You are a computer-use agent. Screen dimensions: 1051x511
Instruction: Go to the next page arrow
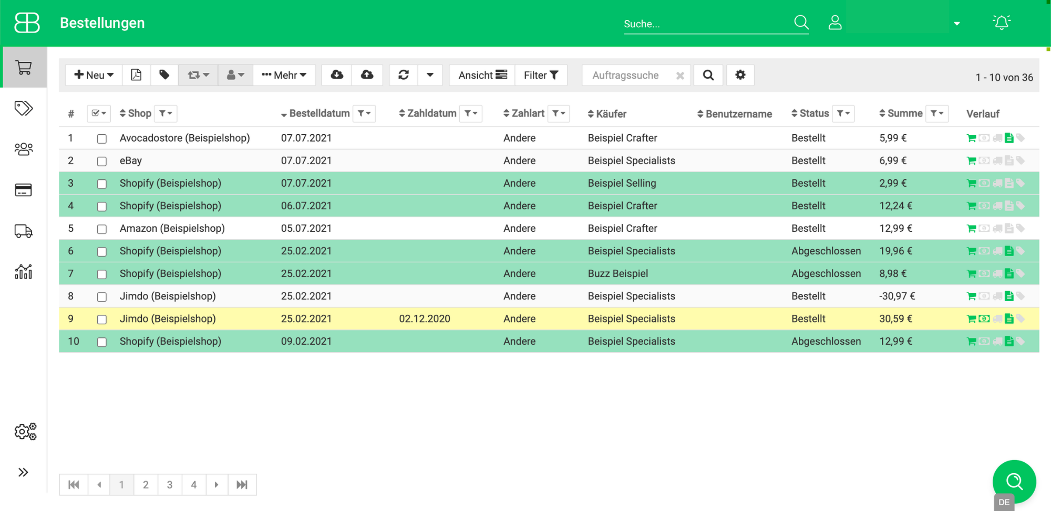click(217, 485)
